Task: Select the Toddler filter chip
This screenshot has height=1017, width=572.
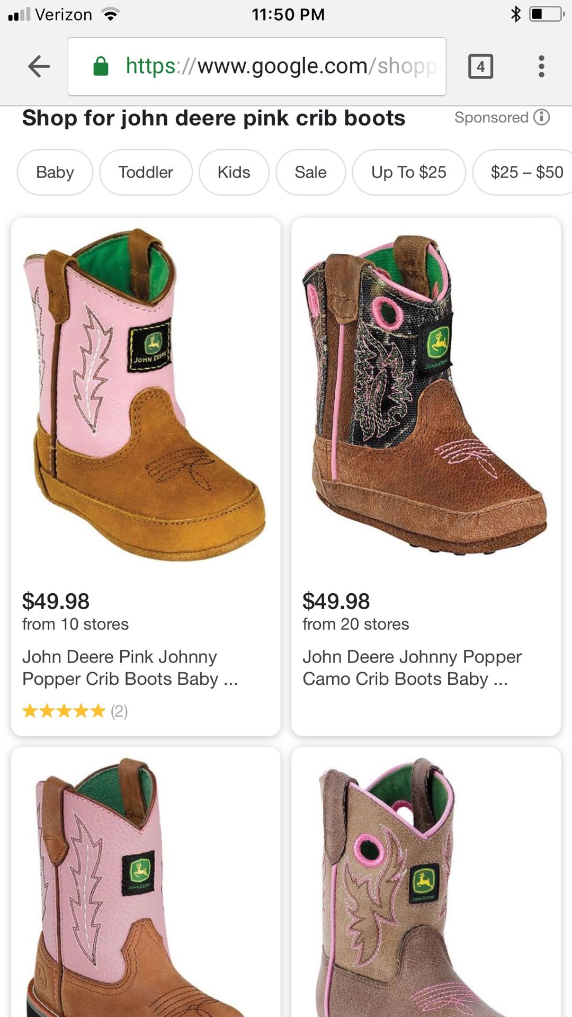Action: coord(146,172)
